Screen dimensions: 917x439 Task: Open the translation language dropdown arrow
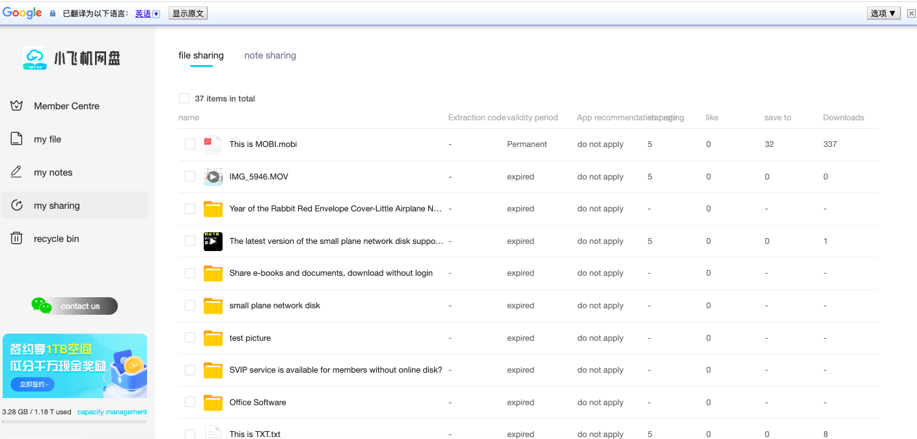(156, 14)
